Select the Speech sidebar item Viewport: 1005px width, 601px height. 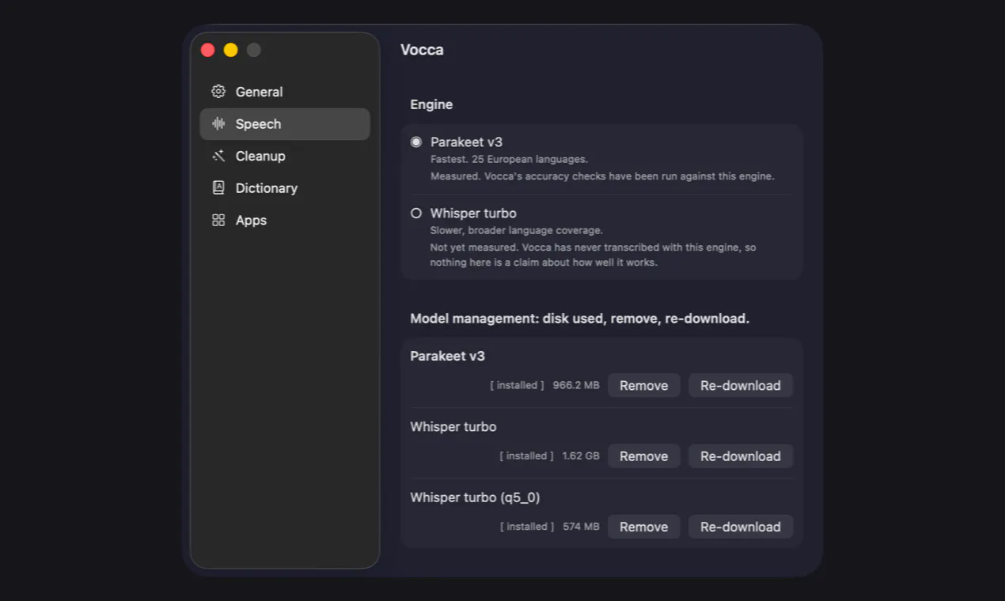click(x=285, y=124)
